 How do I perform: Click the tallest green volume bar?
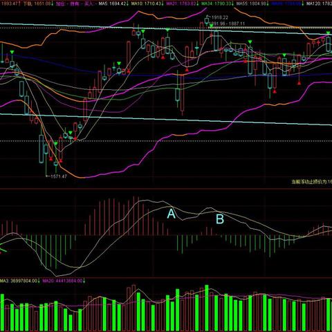tap(207, 308)
